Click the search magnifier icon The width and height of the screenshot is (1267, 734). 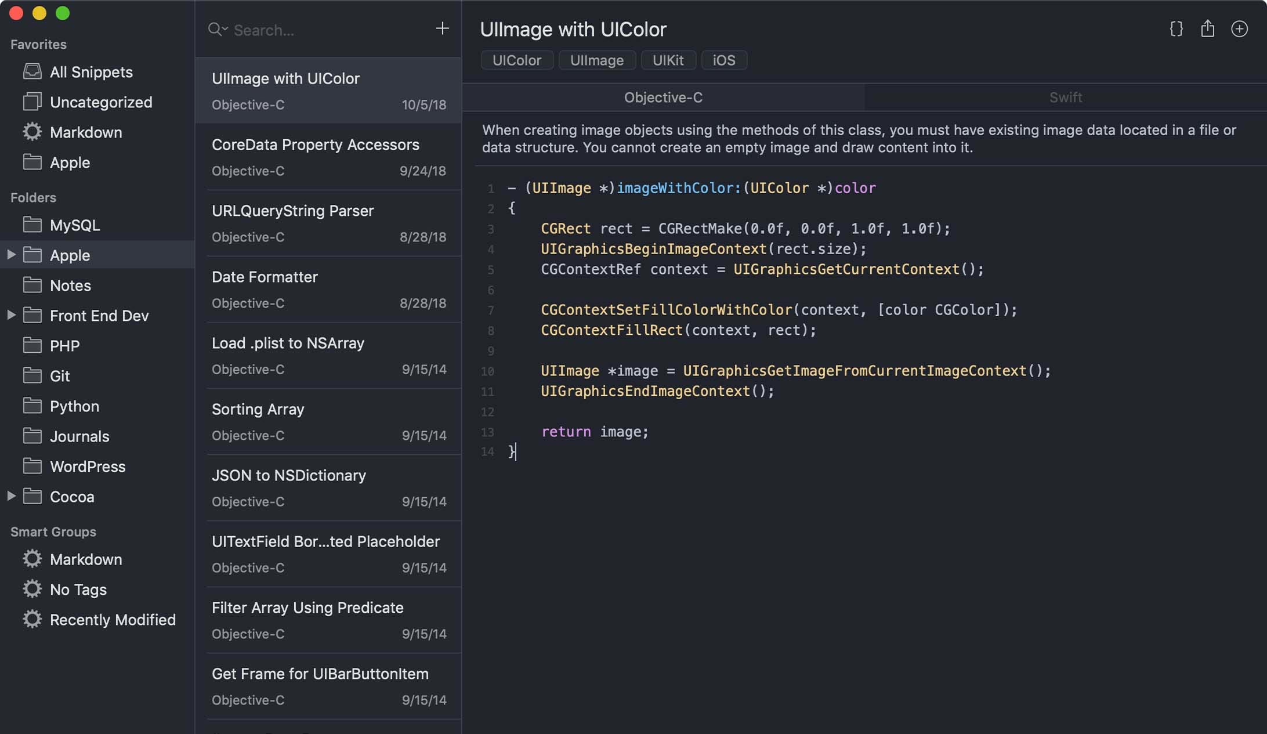click(216, 29)
